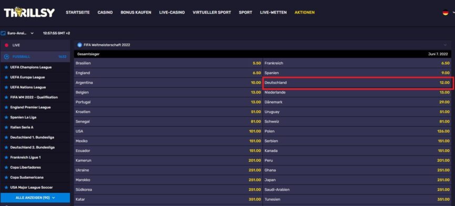Go to the Aktionen menu item
The image size is (455, 206).
coord(305,13)
